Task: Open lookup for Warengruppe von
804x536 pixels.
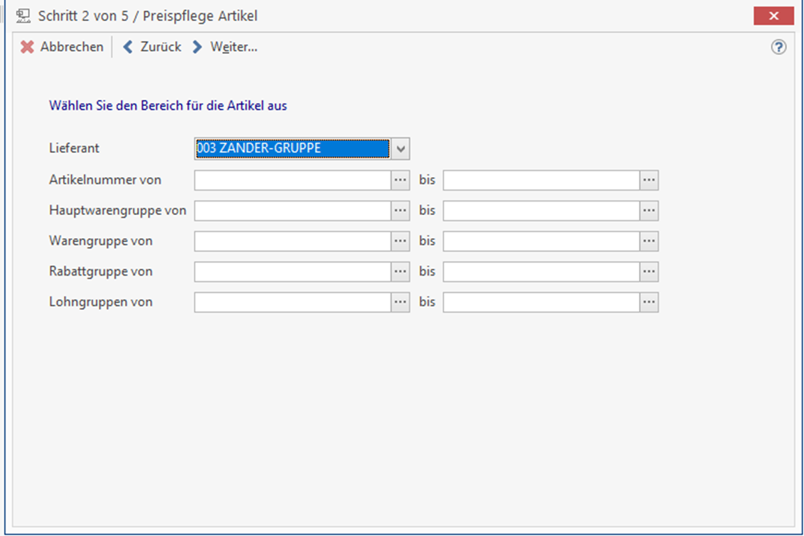Action: pyautogui.click(x=400, y=241)
